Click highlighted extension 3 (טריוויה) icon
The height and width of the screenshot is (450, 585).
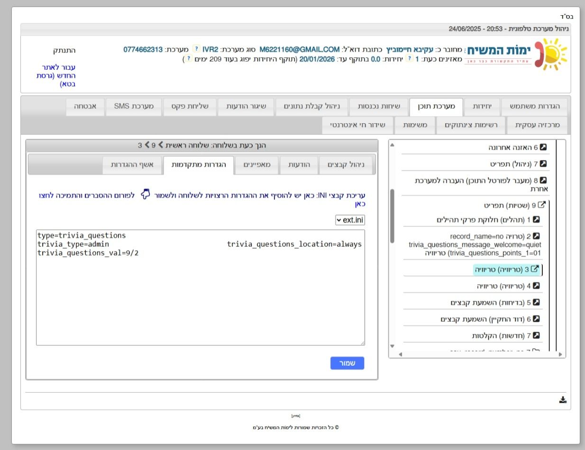pos(535,269)
